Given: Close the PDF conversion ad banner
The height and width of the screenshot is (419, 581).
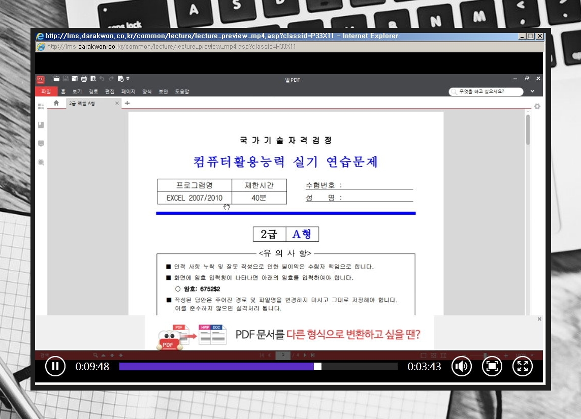Looking at the screenshot, I should [x=539, y=319].
